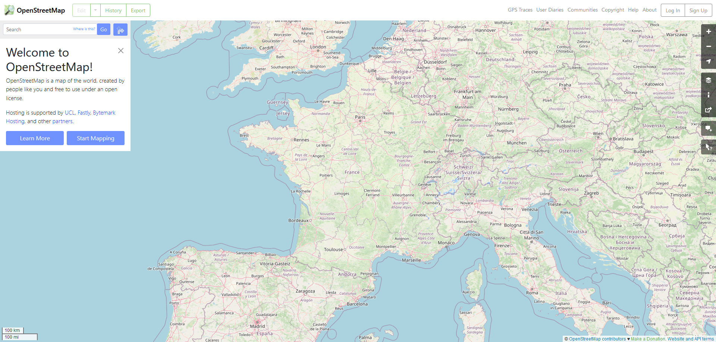Click the Paris label on the map

[x=360, y=117]
